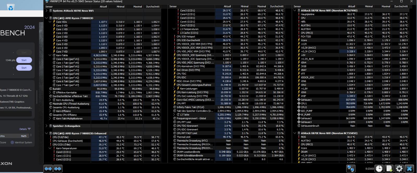Click the icon beside Thermal Limit

[x=175, y=137]
